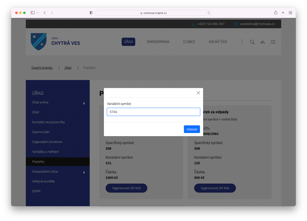Expand the Hospodaření obce submenu arrow

coord(84,173)
